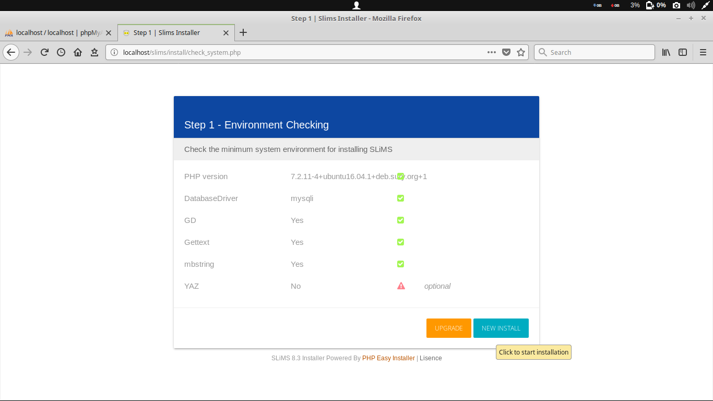Show site information icon in address bar
Image resolution: width=713 pixels, height=401 pixels.
pyautogui.click(x=114, y=52)
